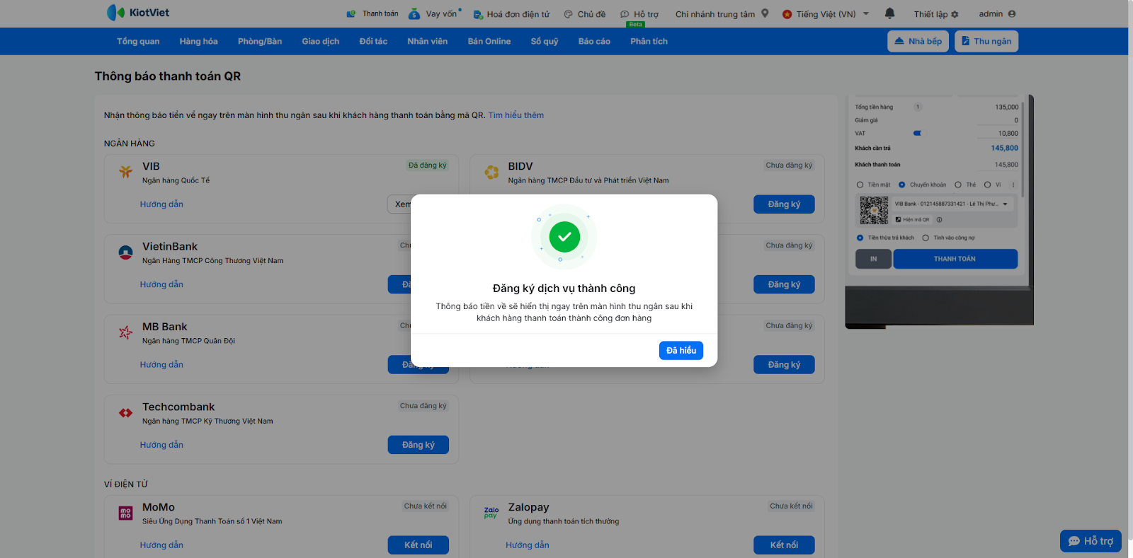Click the MoMo wallet logo
Screen dimensions: 1133x558
pyautogui.click(x=126, y=513)
